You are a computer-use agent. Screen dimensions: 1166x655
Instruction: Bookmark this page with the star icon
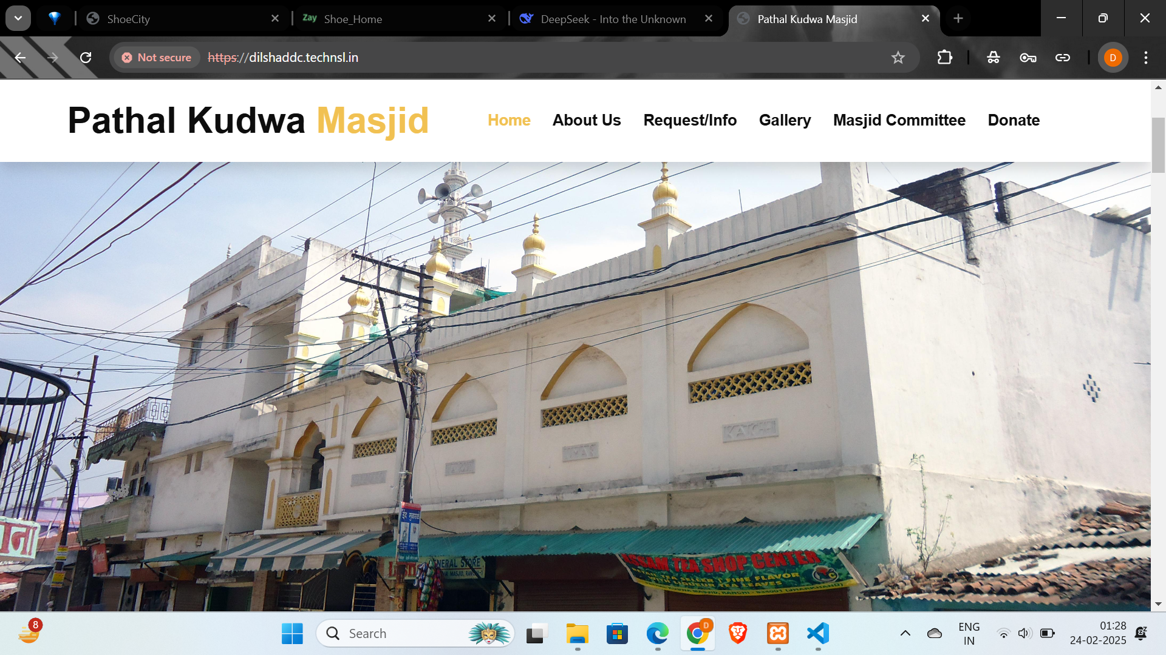tap(898, 58)
